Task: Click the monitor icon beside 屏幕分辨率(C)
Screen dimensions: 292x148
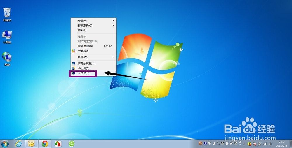Action: coord(74,64)
